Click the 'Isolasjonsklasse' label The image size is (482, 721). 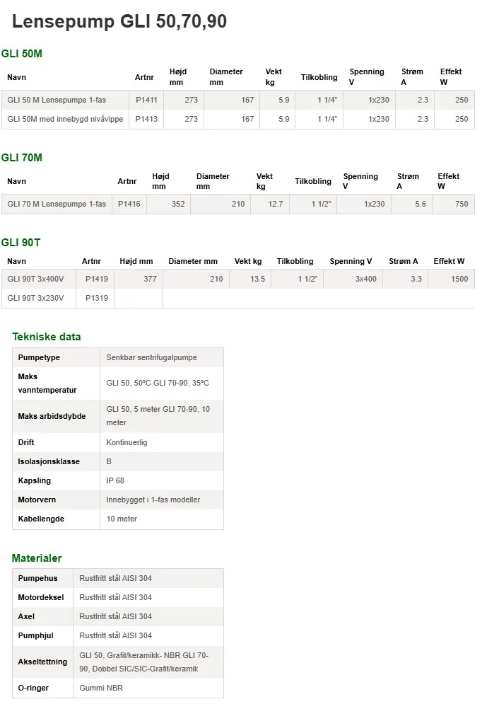(49, 461)
